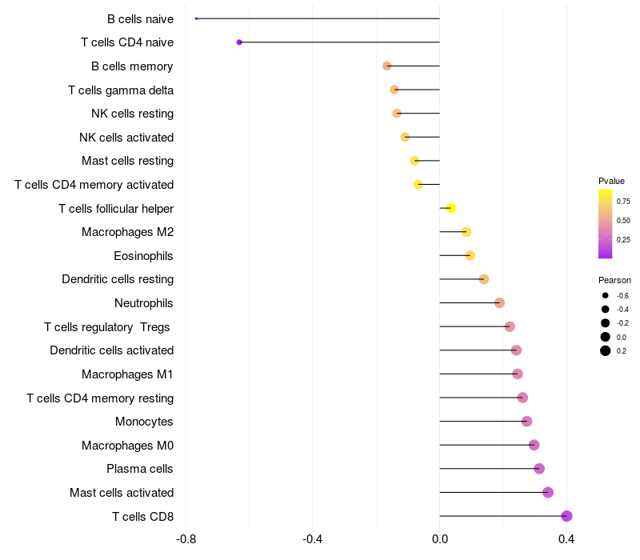Click the Neutrophils data point
The height and width of the screenshot is (560, 640).
(x=499, y=303)
